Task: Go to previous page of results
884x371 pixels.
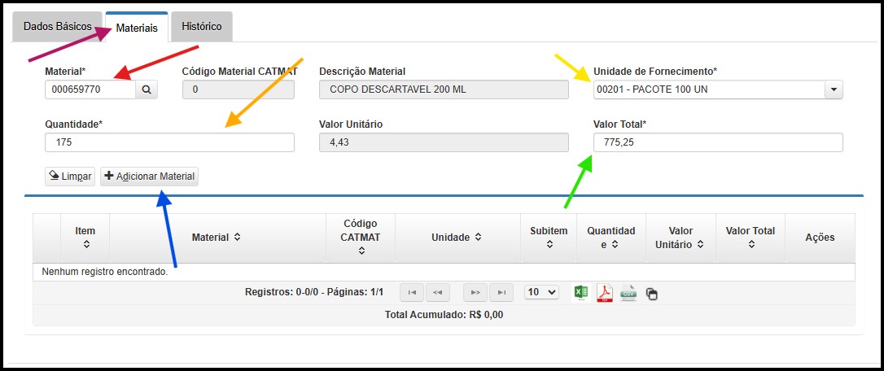Action: (x=438, y=292)
